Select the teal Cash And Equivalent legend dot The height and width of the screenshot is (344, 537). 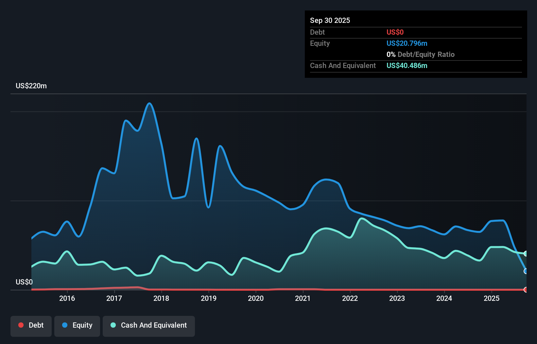pos(113,325)
